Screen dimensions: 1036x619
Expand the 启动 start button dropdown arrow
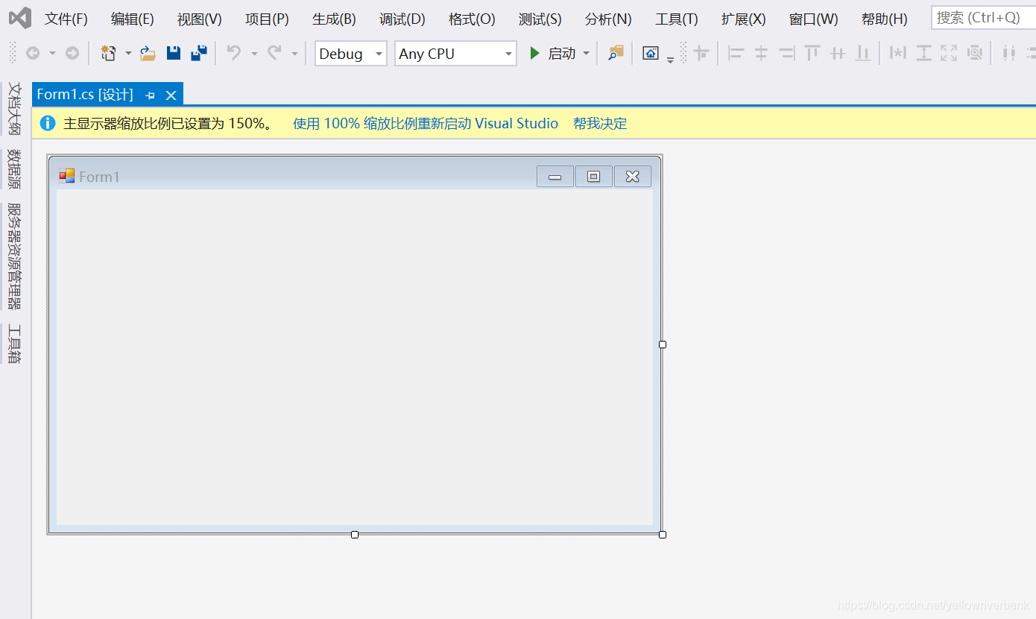click(x=586, y=53)
